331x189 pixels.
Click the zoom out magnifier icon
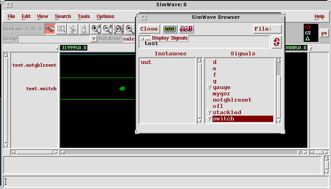pos(107,29)
